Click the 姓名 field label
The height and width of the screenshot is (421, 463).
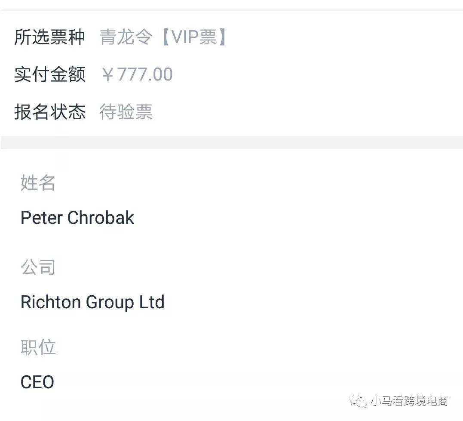pyautogui.click(x=38, y=183)
